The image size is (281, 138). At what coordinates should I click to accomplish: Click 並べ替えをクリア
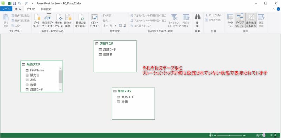141,26
